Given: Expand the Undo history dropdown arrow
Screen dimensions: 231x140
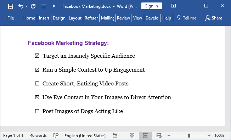Looking at the screenshot, I should [x=26, y=6].
